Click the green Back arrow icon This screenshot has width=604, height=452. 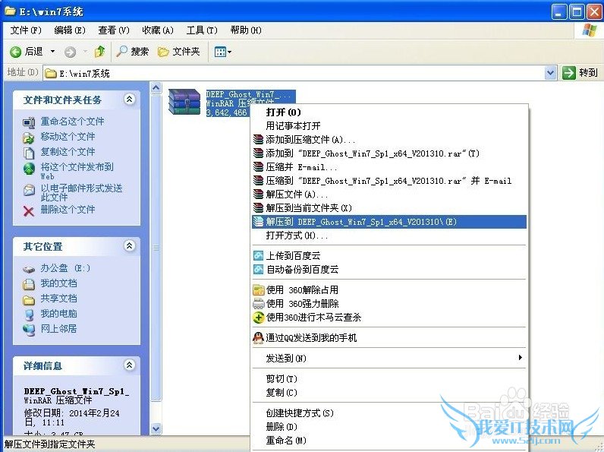point(15,52)
